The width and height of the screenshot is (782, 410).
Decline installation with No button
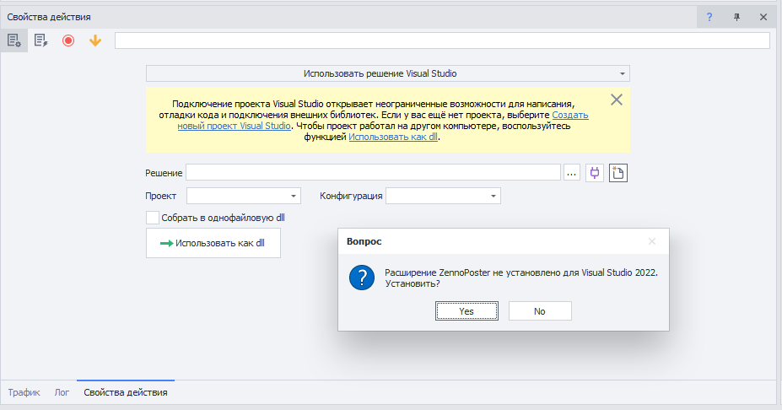pyautogui.click(x=540, y=310)
